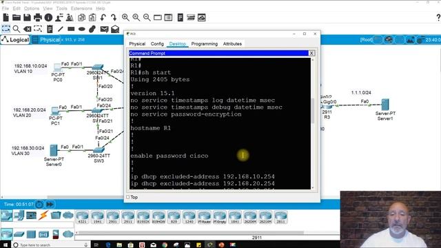The height and width of the screenshot is (248, 441).
Task: Open the Activity Wizard icon
Action: [x=70, y=18]
